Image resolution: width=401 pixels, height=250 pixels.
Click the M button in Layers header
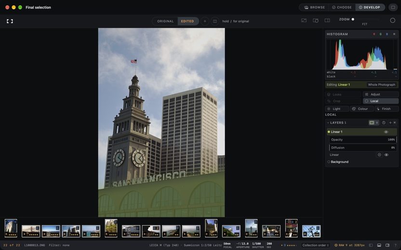[395, 123]
